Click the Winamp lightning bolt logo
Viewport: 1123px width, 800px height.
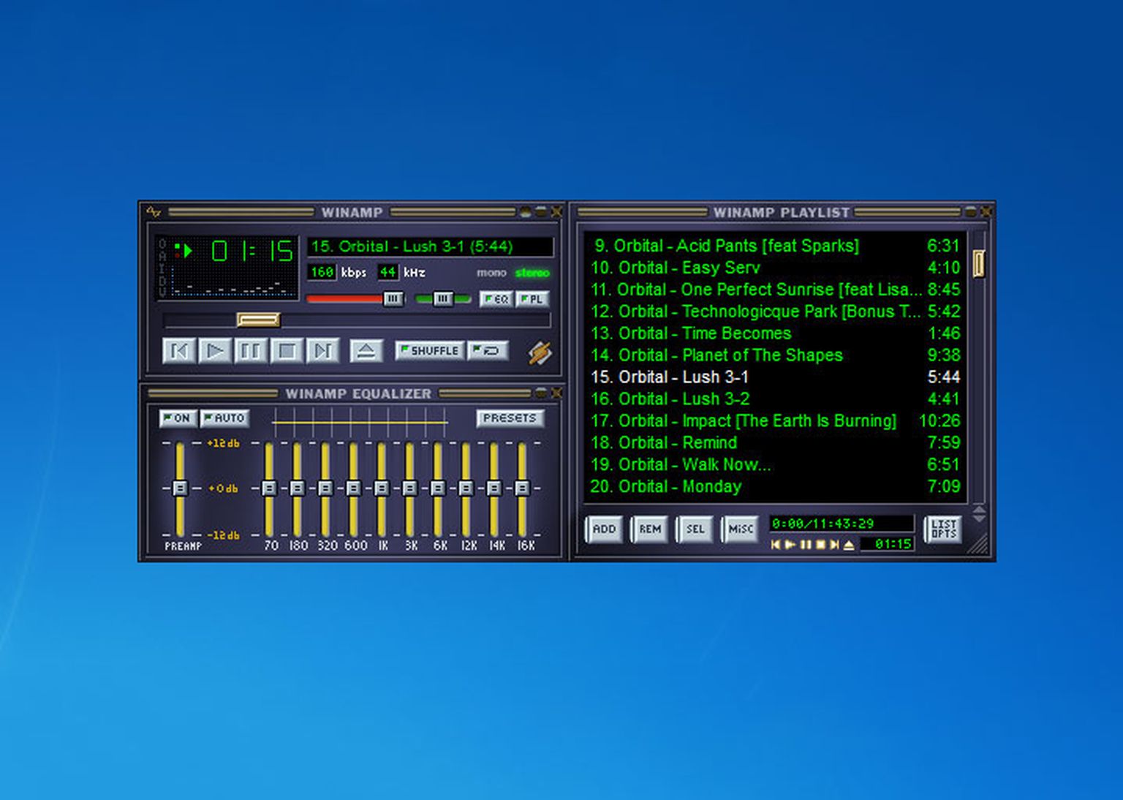coord(540,353)
